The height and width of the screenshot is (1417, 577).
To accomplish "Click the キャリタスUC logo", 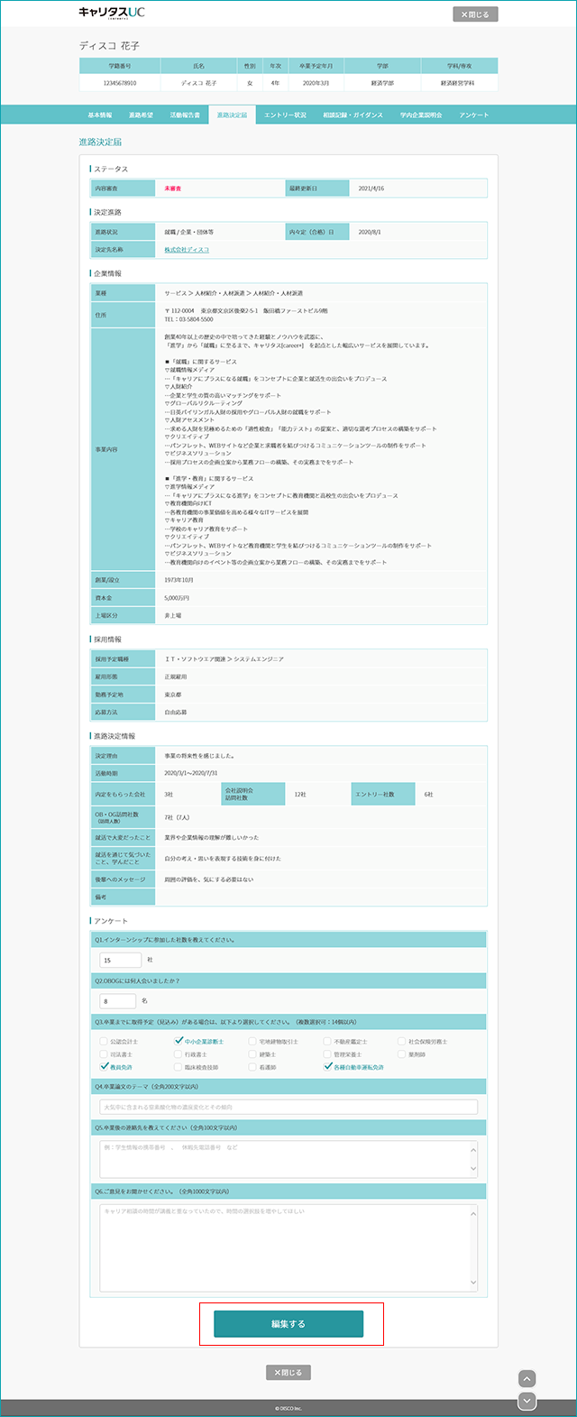I will click(x=112, y=13).
